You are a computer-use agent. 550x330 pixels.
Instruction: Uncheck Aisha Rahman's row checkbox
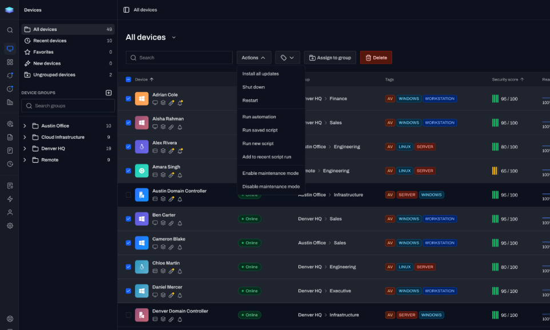coord(129,123)
